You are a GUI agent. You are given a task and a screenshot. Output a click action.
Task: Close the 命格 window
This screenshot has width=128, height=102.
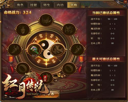[125, 2]
